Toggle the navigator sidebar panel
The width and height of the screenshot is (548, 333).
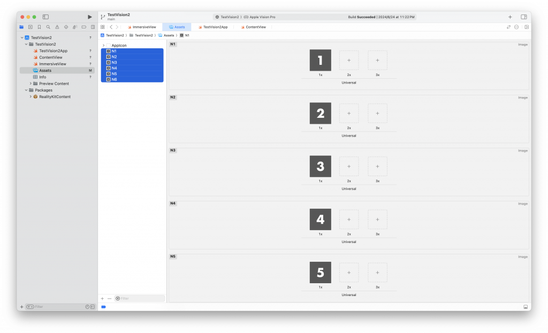pos(45,17)
